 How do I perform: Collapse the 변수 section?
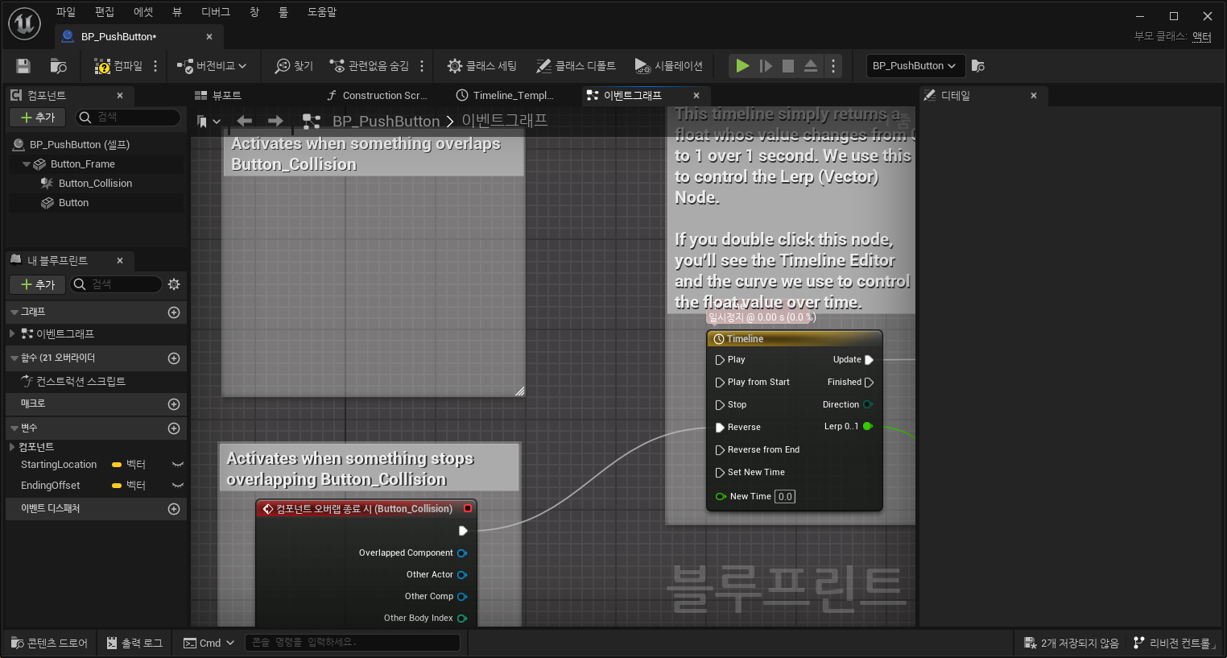(x=14, y=428)
